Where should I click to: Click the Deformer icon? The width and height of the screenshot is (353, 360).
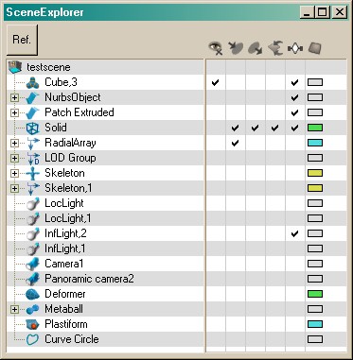click(x=32, y=294)
